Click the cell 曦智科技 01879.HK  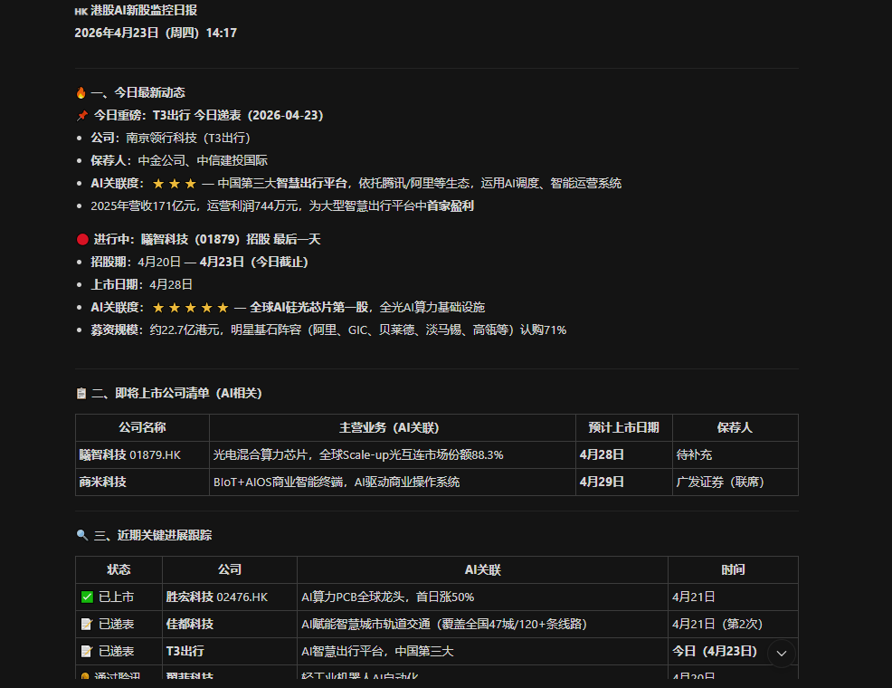[x=142, y=455]
